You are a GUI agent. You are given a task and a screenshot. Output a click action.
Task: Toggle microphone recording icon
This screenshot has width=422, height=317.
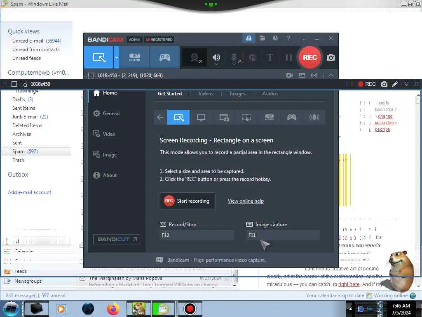234,57
